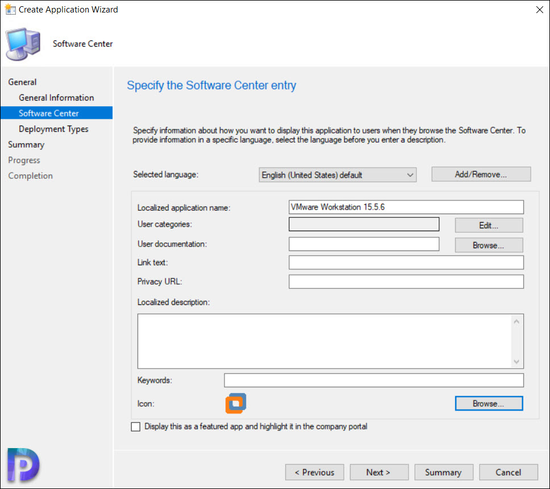The height and width of the screenshot is (489, 550).
Task: Click the Software Center computer header icon
Action: 23,44
